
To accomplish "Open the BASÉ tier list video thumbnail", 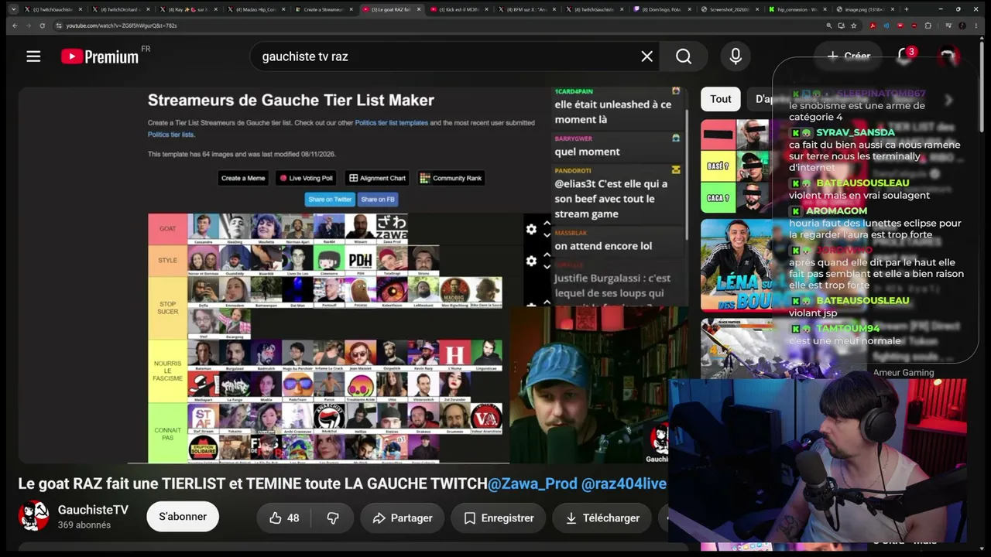I will pos(736,166).
